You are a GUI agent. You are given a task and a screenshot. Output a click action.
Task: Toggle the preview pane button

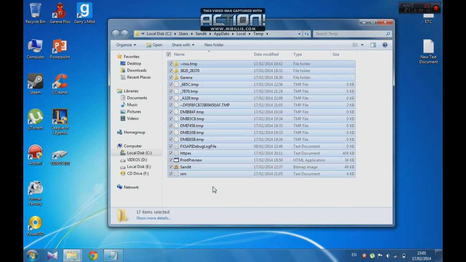click(x=373, y=45)
